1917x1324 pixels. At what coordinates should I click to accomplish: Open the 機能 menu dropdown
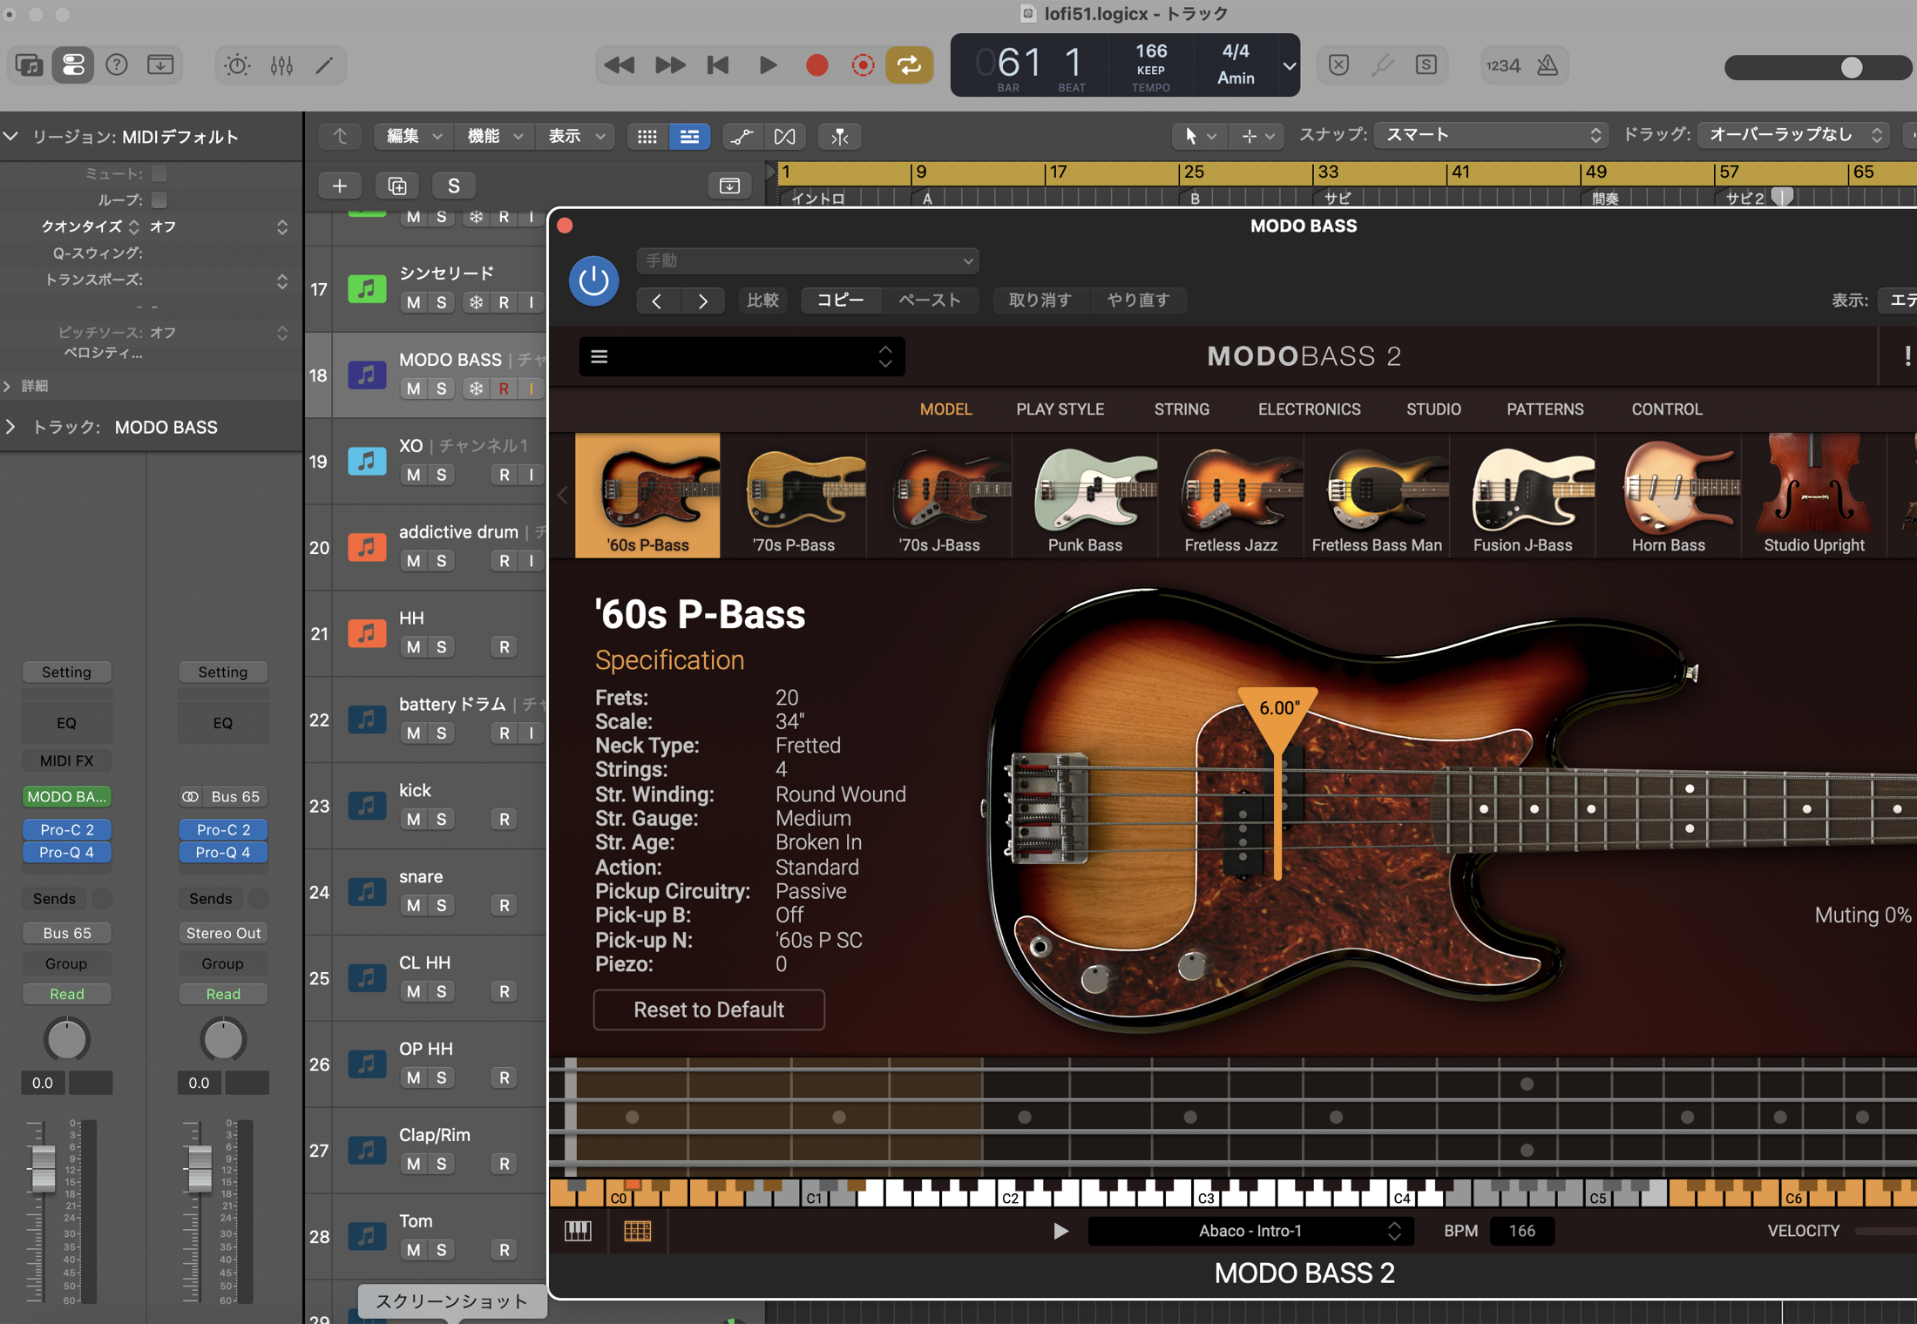(494, 136)
